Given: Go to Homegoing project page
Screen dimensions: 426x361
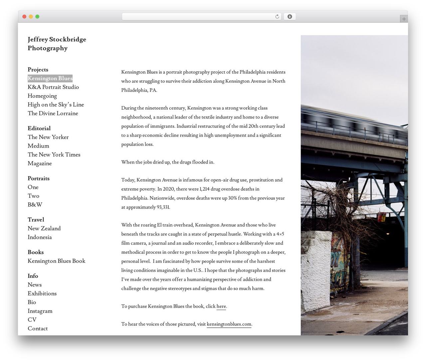Looking at the screenshot, I should [42, 96].
